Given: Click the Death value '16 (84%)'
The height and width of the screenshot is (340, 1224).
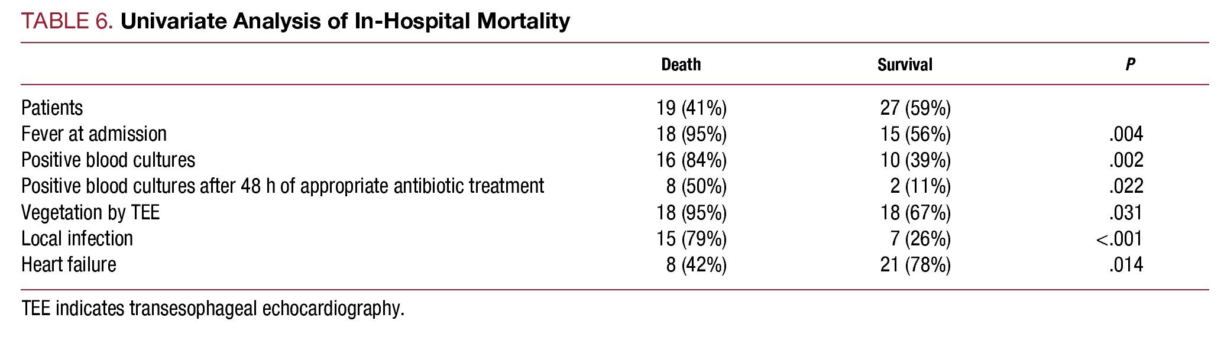Looking at the screenshot, I should pyautogui.click(x=691, y=160).
